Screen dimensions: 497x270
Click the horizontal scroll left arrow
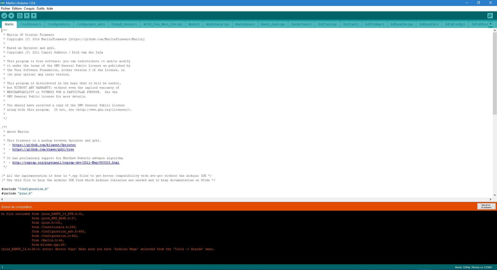pos(2,199)
